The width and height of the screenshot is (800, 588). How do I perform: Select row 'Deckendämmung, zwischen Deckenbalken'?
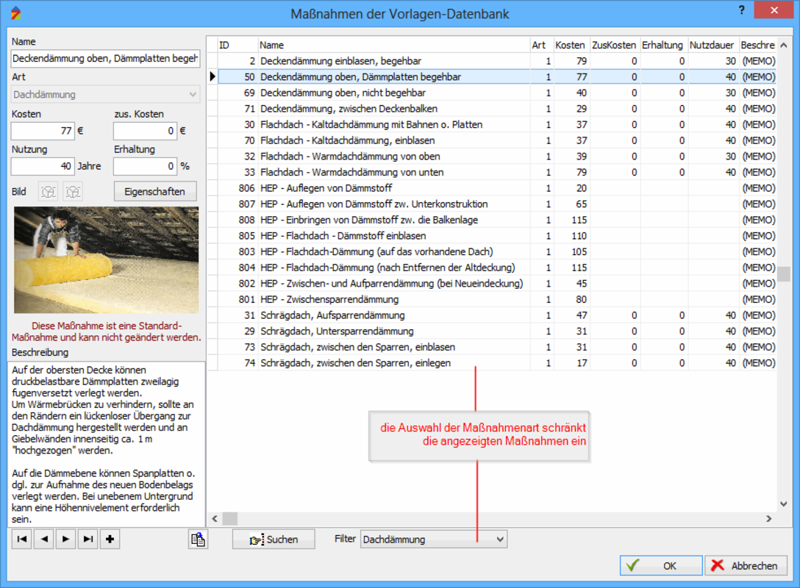click(x=498, y=109)
